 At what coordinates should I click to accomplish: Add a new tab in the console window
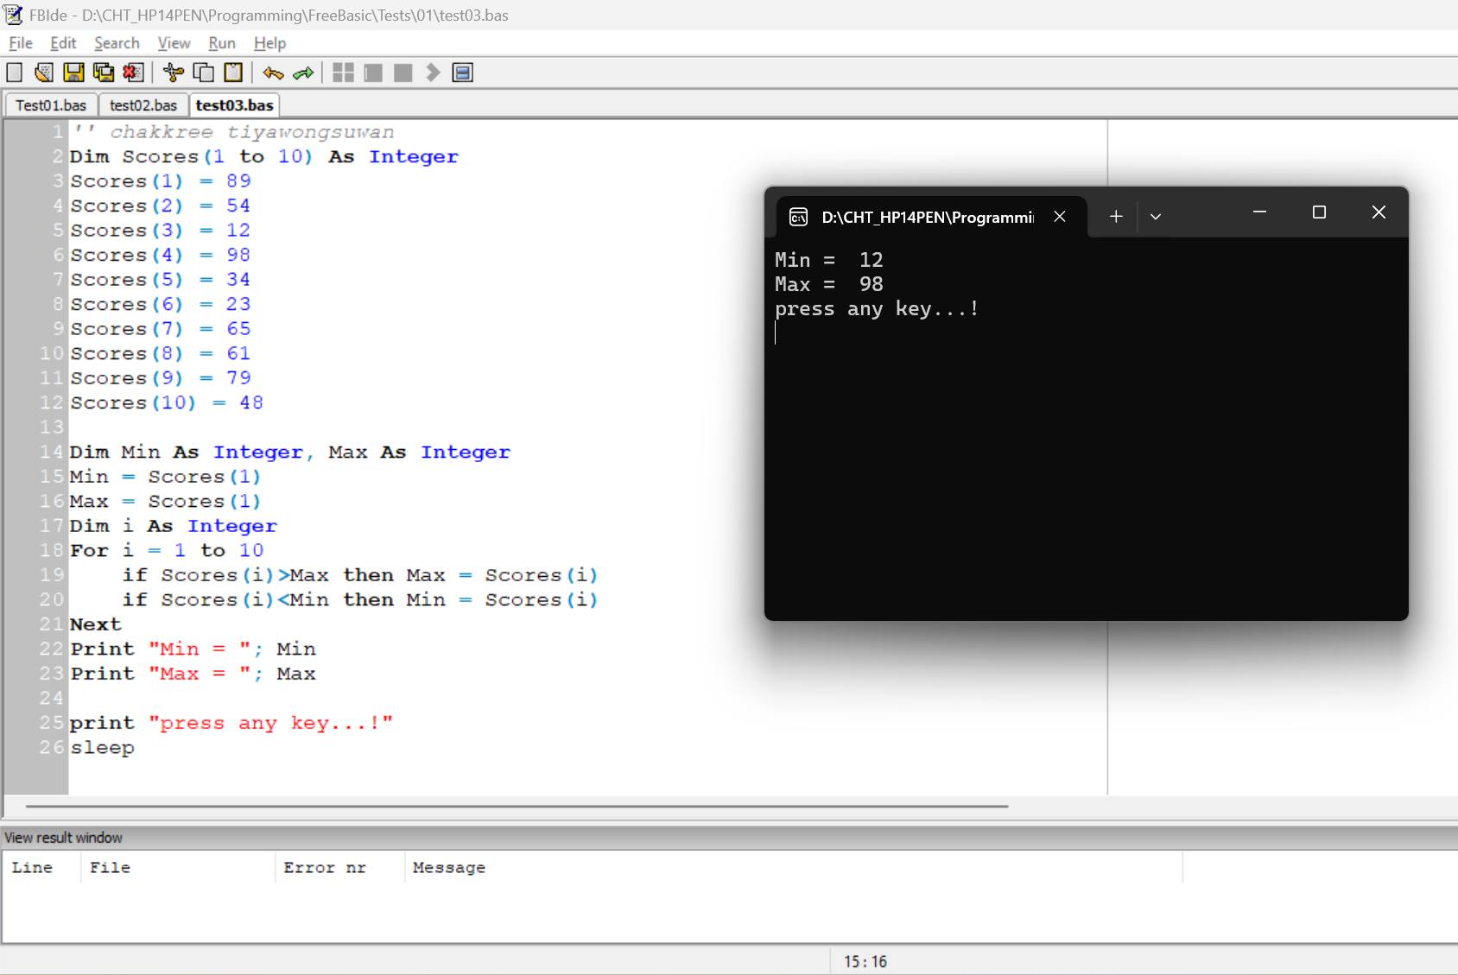(x=1116, y=217)
